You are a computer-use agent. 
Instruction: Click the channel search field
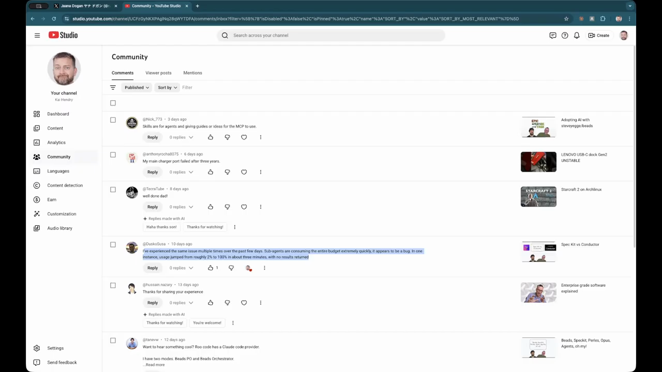[331, 35]
